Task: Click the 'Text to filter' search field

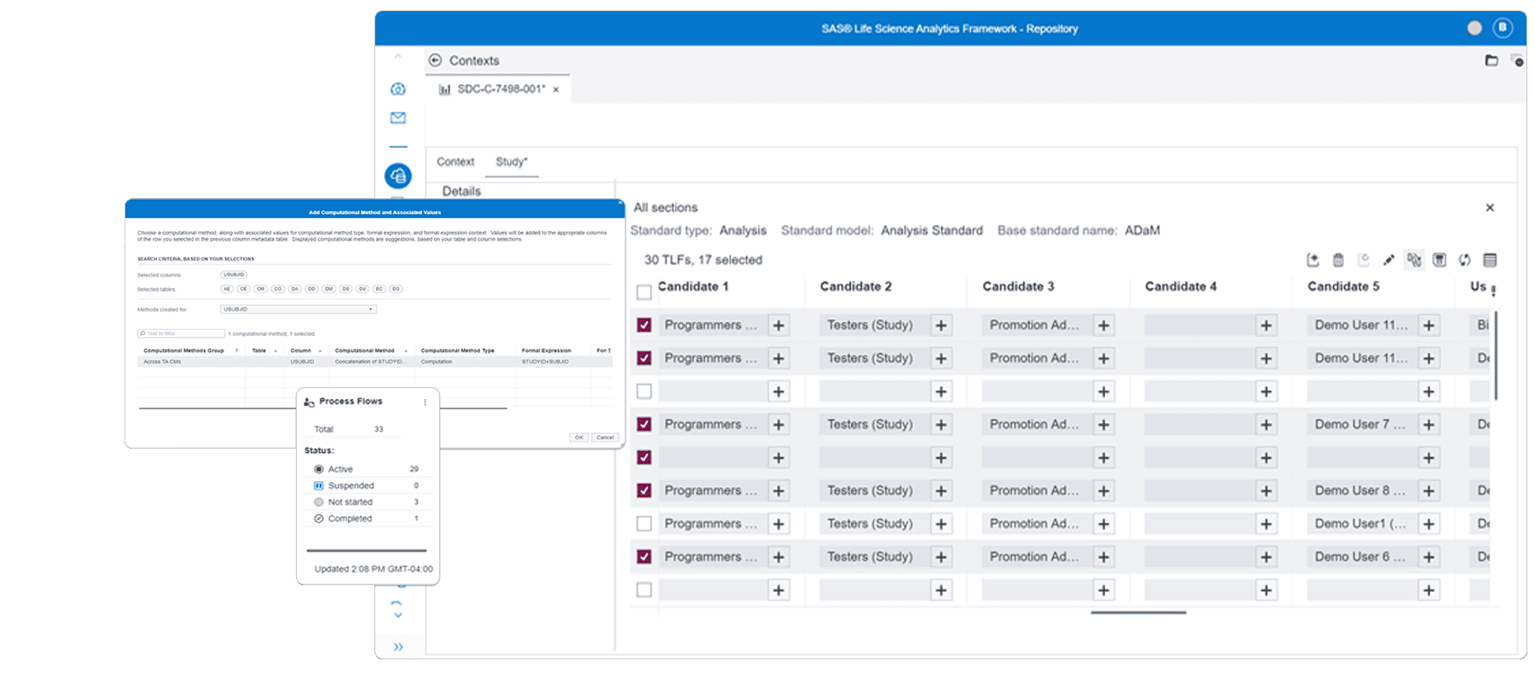Action: coord(183,334)
